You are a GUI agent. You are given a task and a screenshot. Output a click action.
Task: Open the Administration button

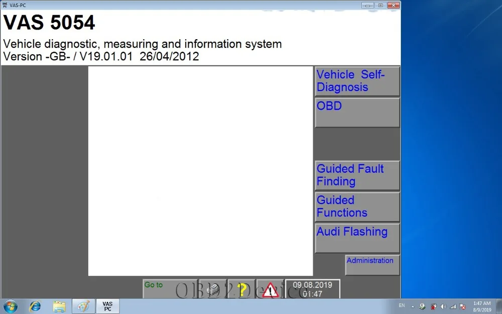point(372,265)
